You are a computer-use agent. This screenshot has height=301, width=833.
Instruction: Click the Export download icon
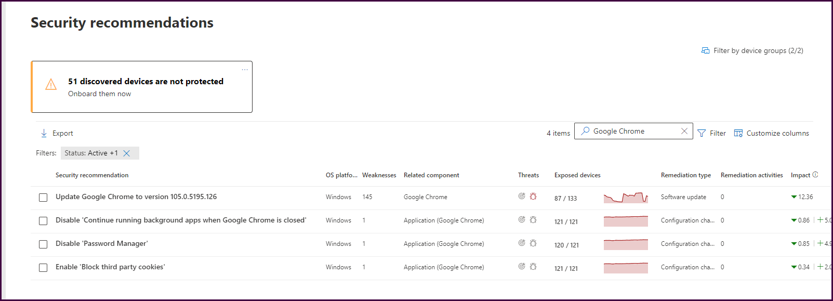coord(44,133)
